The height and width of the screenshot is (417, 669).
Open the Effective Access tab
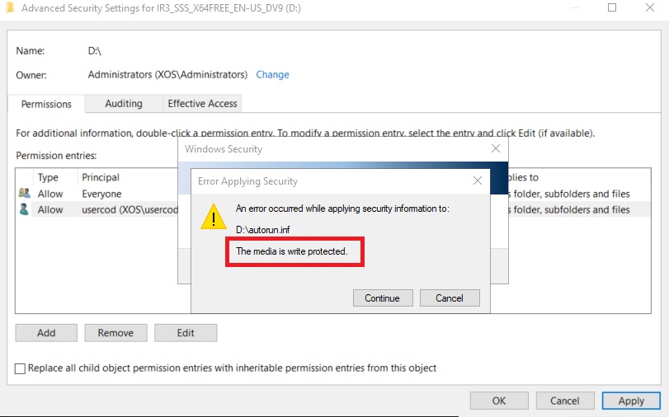202,104
